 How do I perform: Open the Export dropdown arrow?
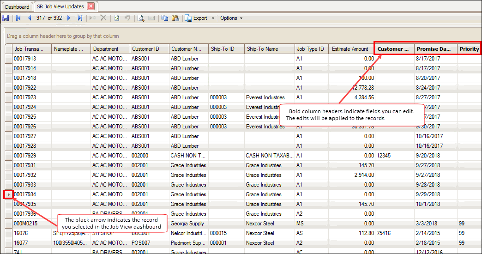point(213,18)
